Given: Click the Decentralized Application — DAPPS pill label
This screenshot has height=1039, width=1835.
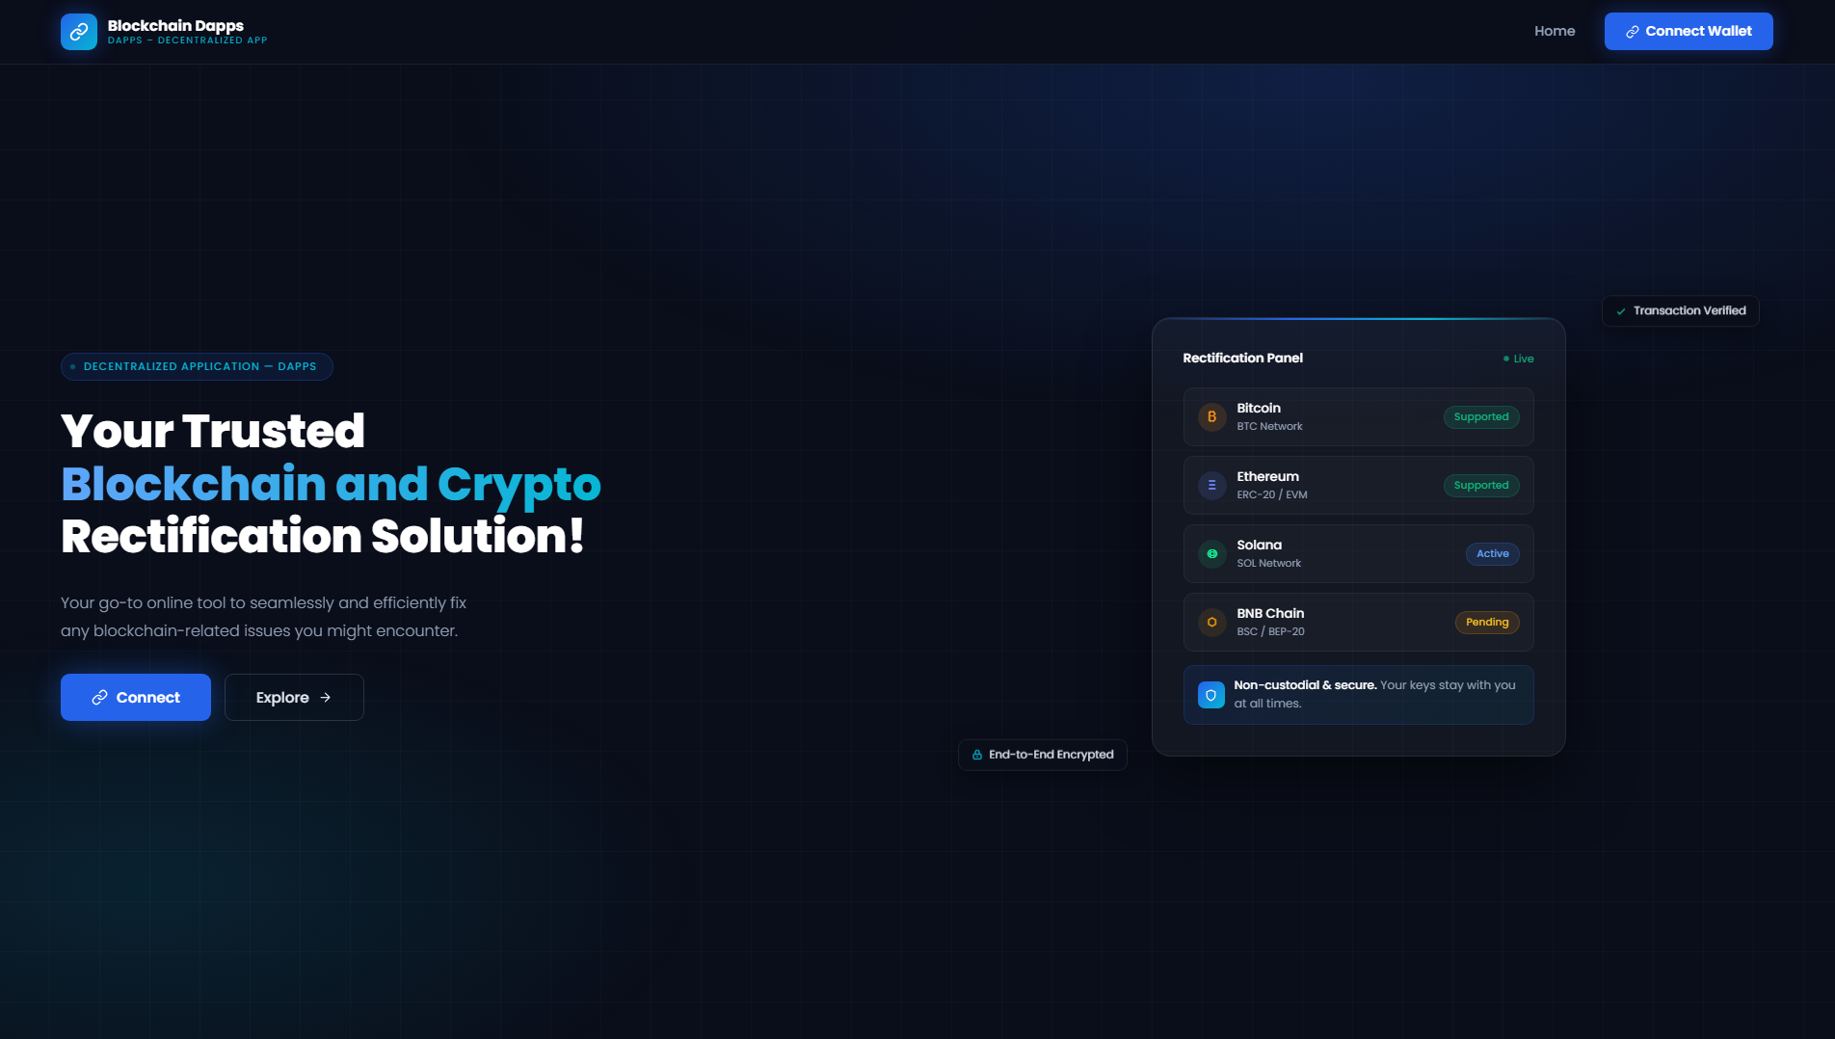Looking at the screenshot, I should click(197, 366).
